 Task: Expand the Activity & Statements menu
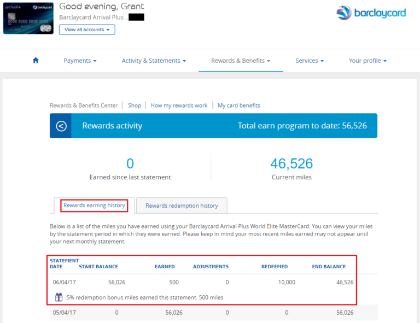(154, 61)
